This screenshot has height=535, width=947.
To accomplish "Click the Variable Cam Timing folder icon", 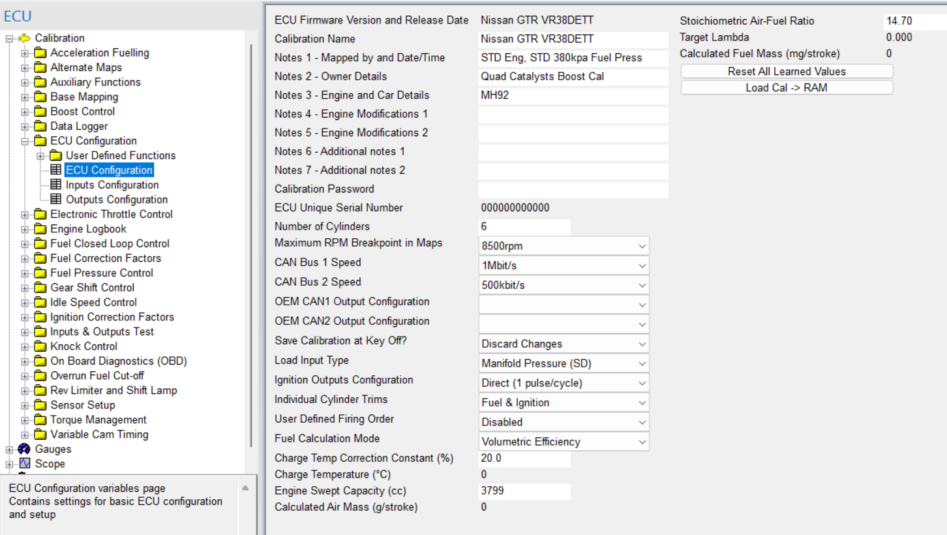I will (40, 435).
